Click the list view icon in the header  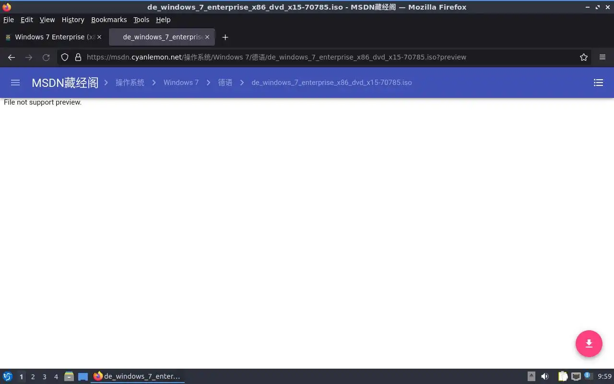pos(598,83)
